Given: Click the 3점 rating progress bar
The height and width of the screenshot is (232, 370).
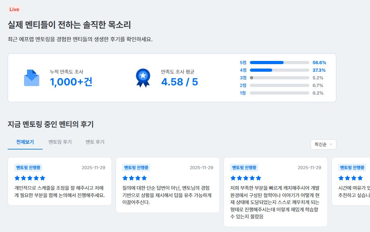Looking at the screenshot, I should (279, 78).
